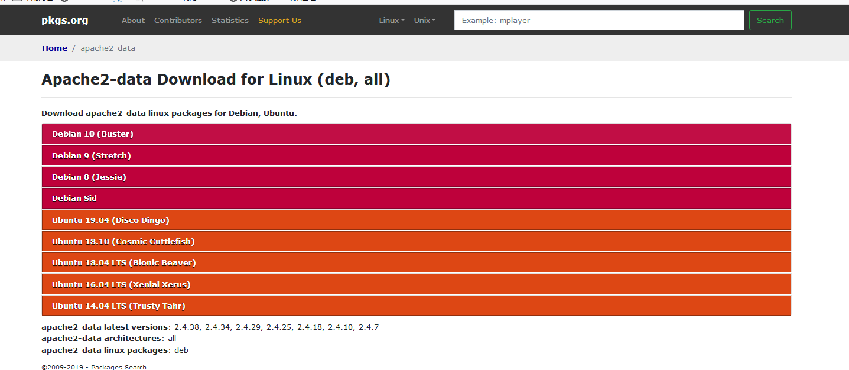The width and height of the screenshot is (849, 370).
Task: Expand Debian 9 (Stretch) section
Action: [417, 155]
